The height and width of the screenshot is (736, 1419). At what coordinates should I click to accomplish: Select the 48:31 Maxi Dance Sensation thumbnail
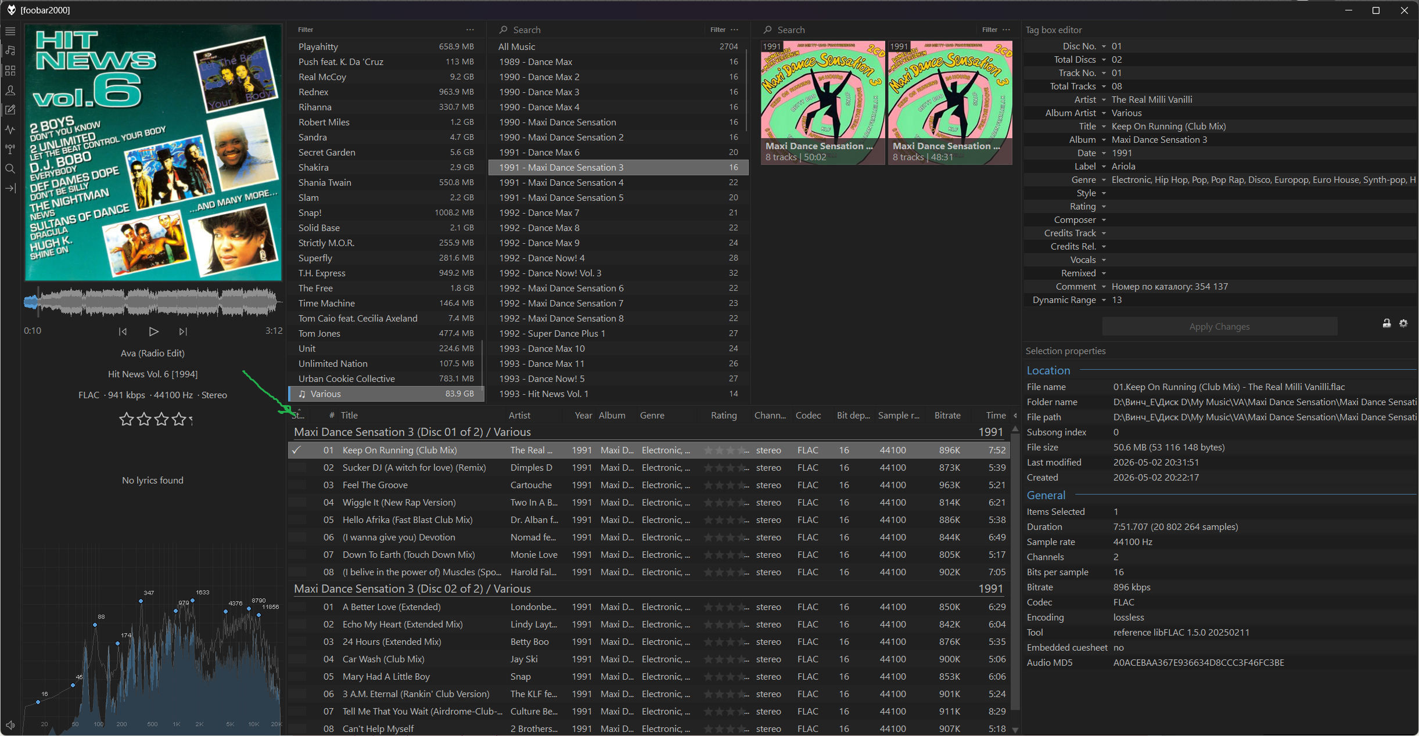coord(950,103)
